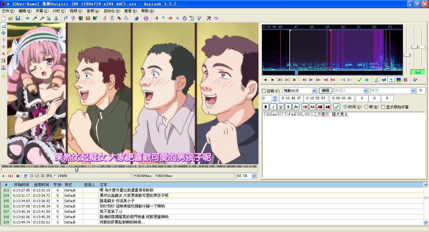Set primary color first AB button

(x=305, y=107)
